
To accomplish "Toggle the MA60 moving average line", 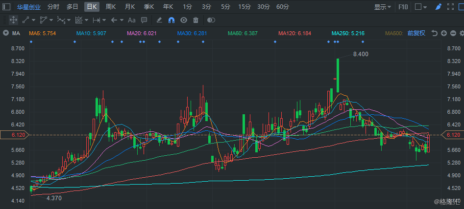I will click(x=243, y=33).
